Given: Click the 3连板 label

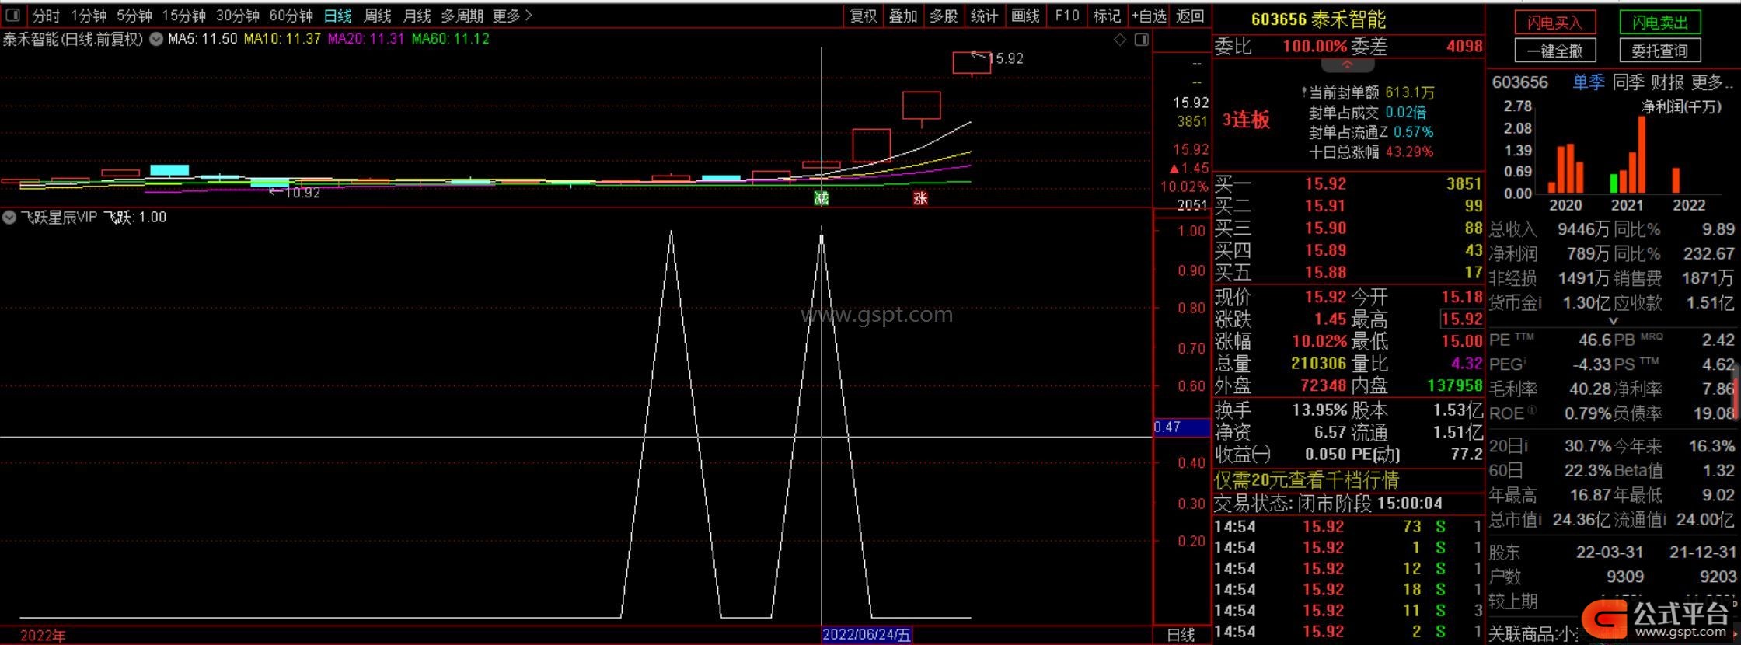Looking at the screenshot, I should (x=1246, y=120).
